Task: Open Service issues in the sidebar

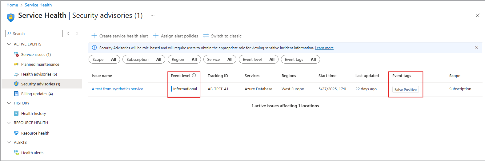Action: pyautogui.click(x=36, y=54)
